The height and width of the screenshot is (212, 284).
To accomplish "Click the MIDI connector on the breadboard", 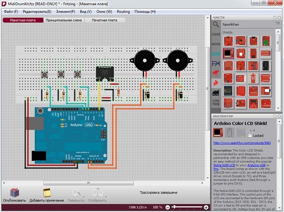I will (105, 74).
